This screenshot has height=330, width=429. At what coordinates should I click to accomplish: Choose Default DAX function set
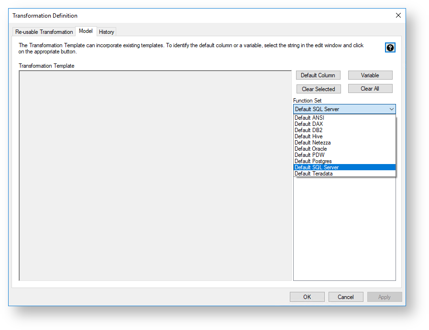[x=344, y=124]
